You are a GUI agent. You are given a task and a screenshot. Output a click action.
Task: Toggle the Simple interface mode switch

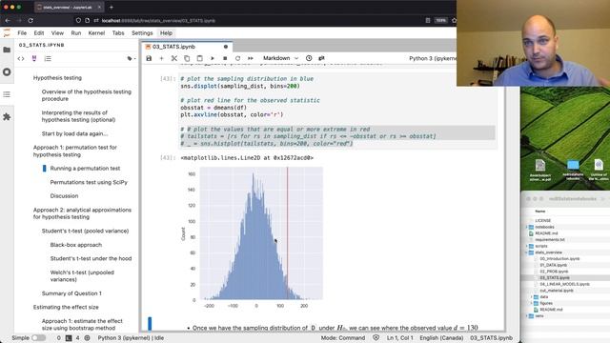(x=38, y=338)
